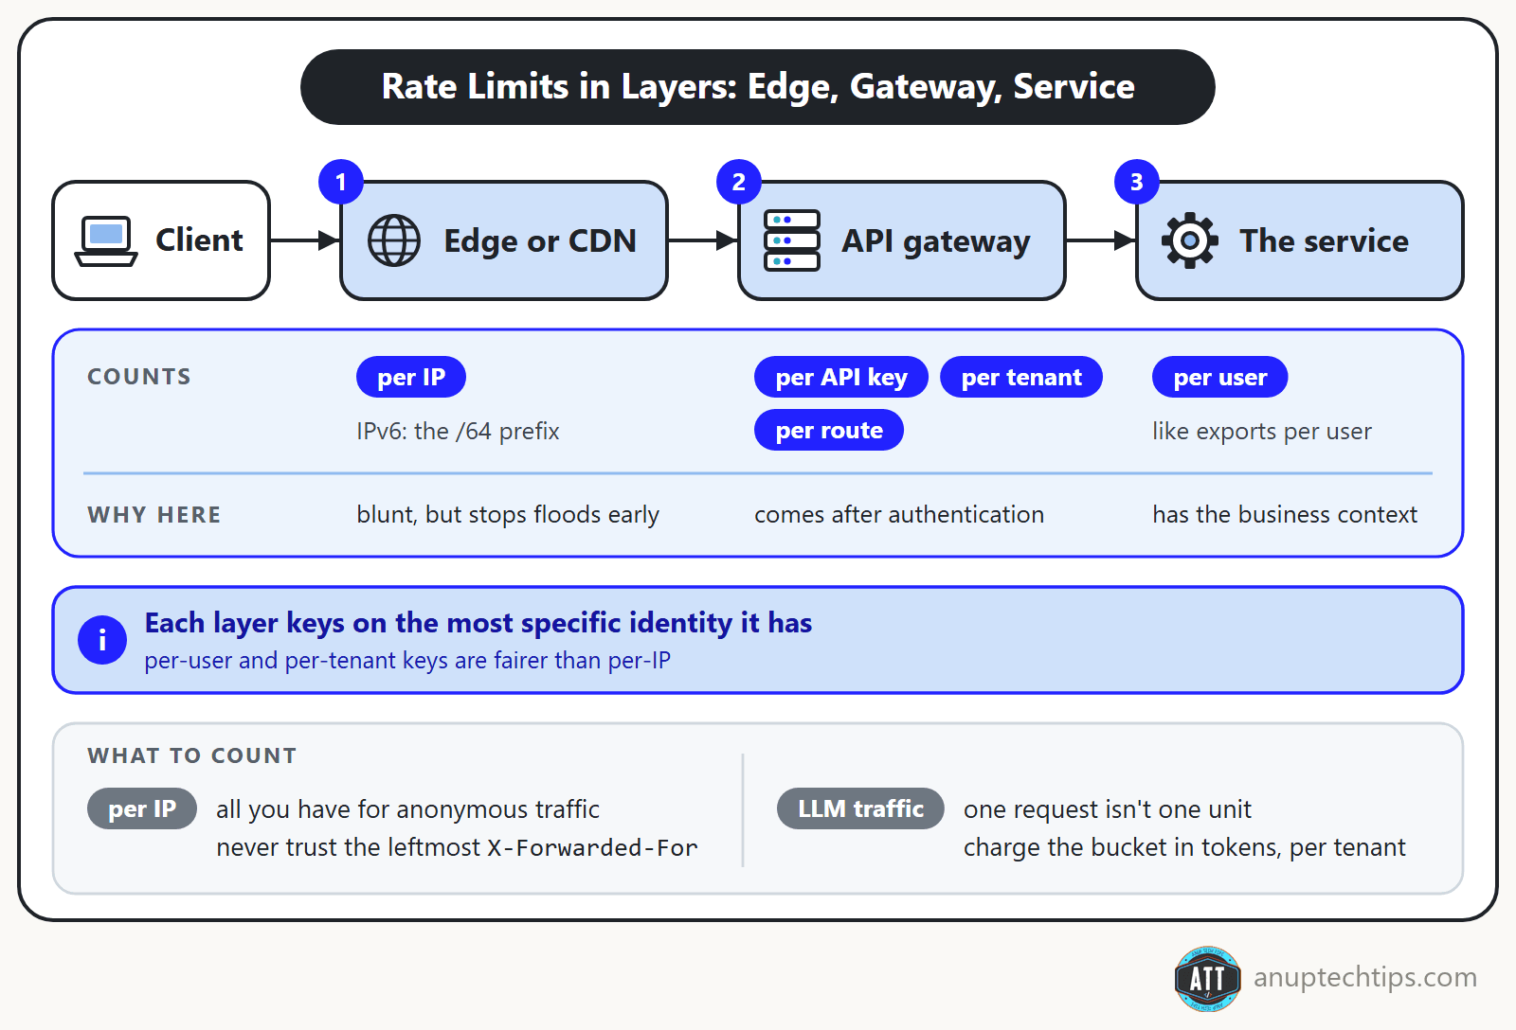Click "comes after authentication"
This screenshot has width=1516, height=1030.
[x=899, y=515]
